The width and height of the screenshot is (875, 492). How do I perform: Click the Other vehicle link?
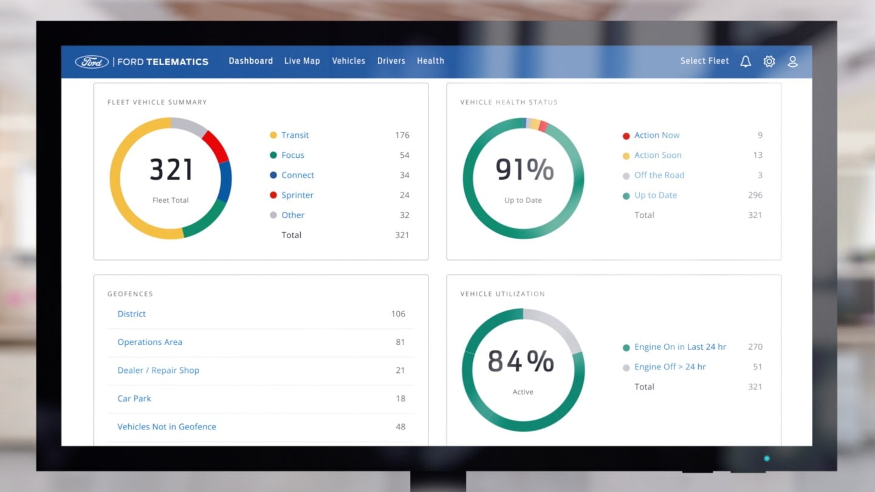[x=293, y=215]
